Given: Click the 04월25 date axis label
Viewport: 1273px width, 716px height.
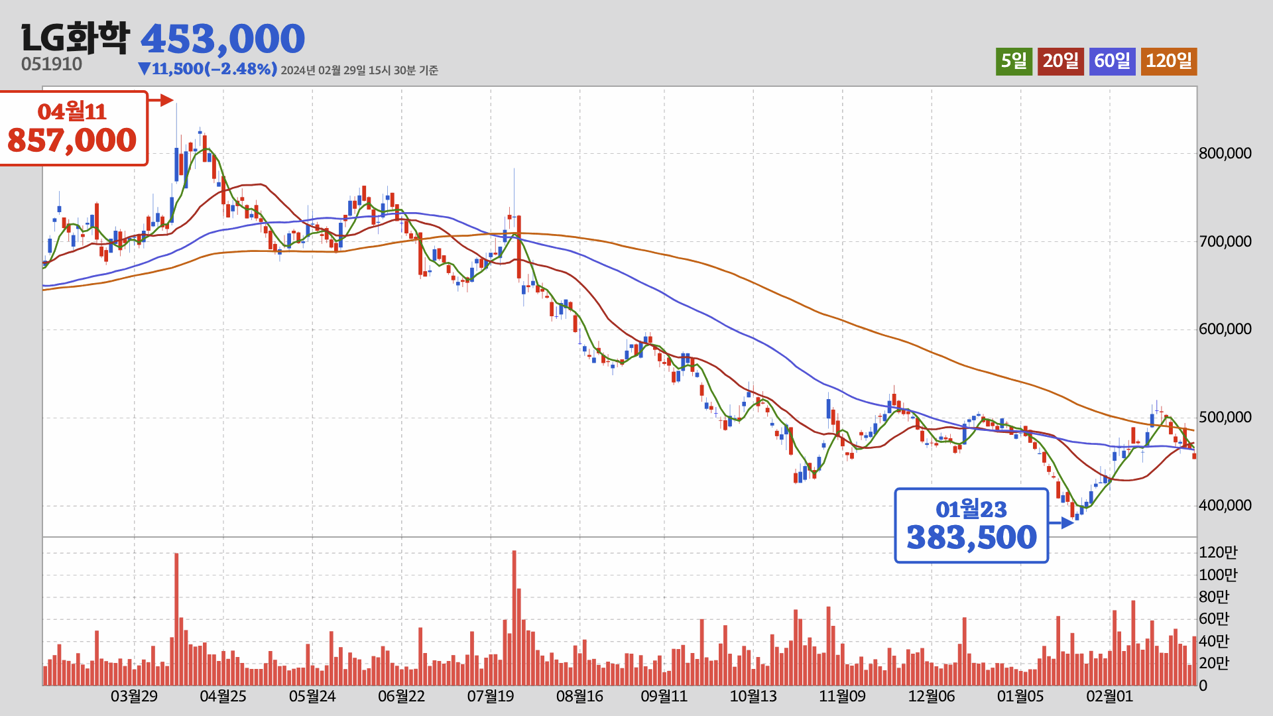Looking at the screenshot, I should [x=223, y=697].
